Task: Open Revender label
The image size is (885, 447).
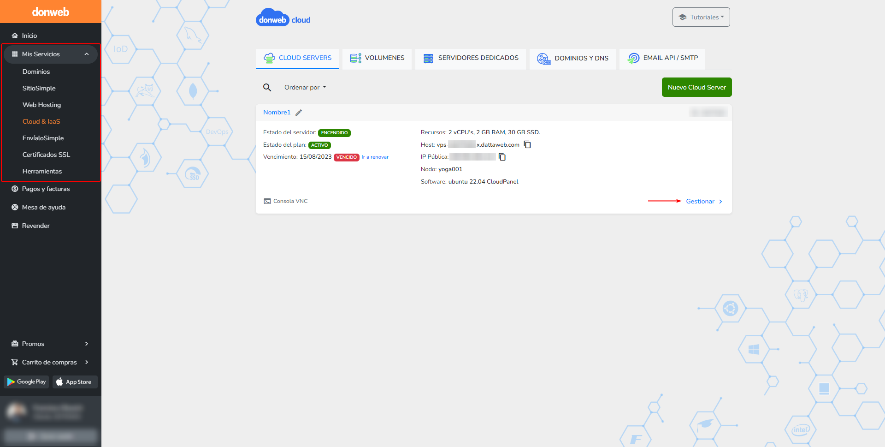Action: (x=35, y=226)
